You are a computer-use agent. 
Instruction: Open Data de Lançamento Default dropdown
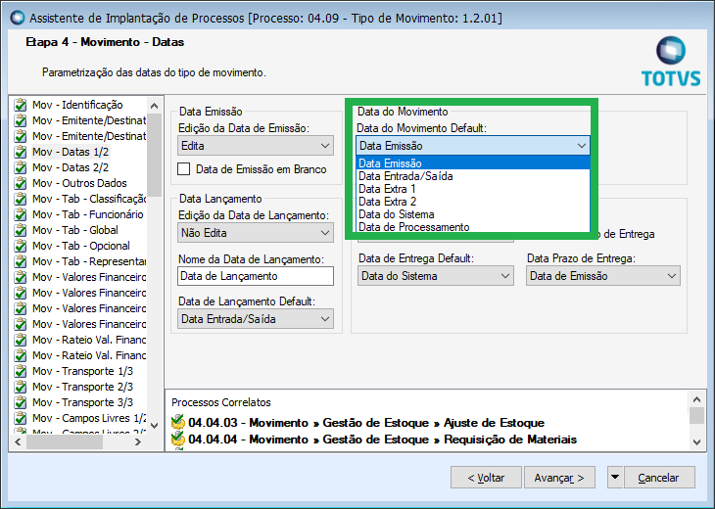256,319
